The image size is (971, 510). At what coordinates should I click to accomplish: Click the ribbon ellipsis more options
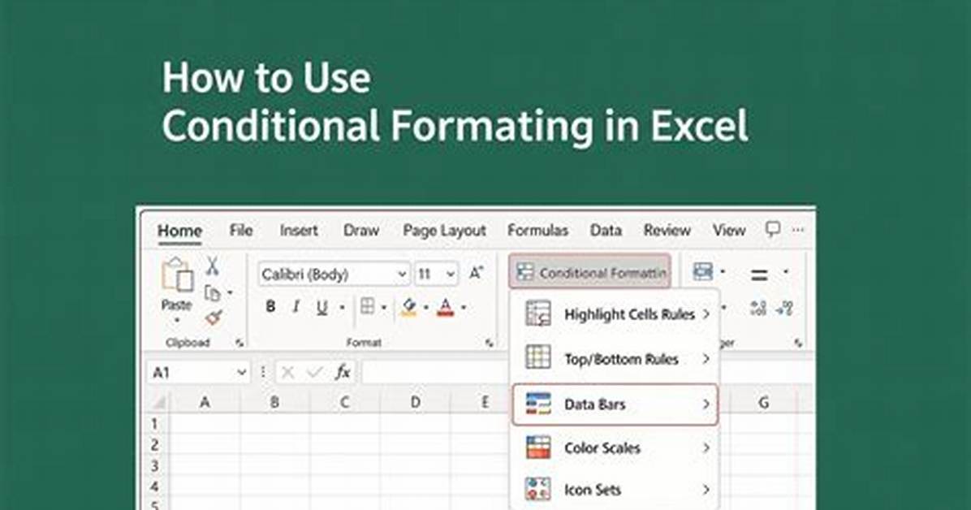point(798,230)
